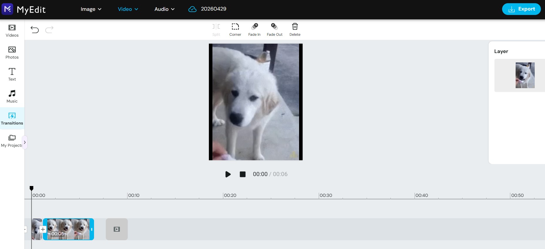This screenshot has width=545, height=249.
Task: Click the selected clip's right trim handle
Action: (x=92, y=229)
